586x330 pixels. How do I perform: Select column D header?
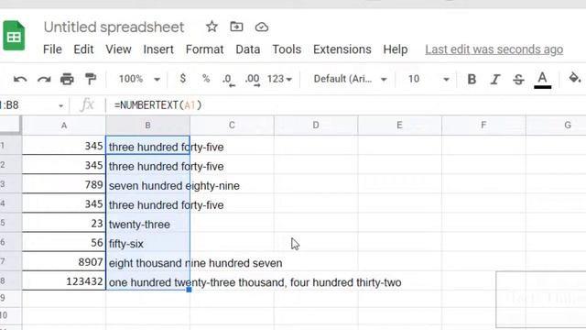316,126
